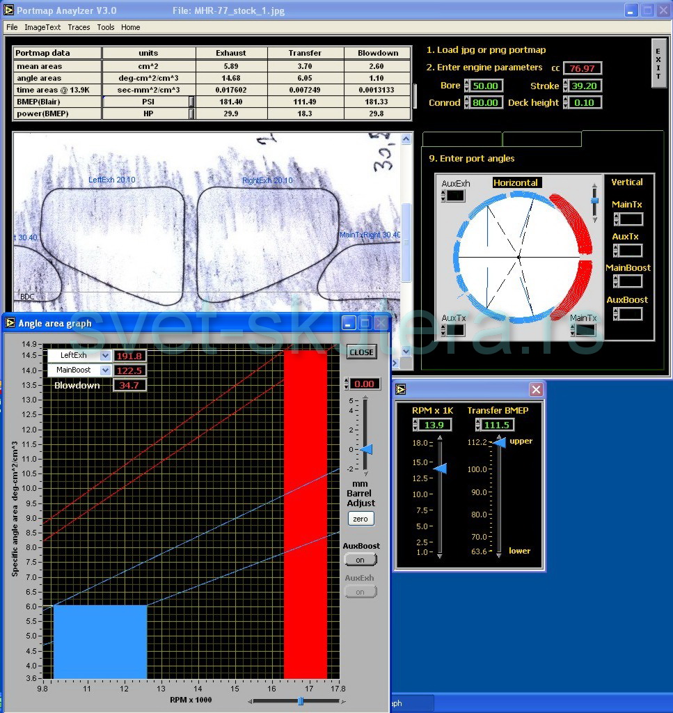Click the portmap image scroll down arrow
This screenshot has width=673, height=713.
coord(406,351)
